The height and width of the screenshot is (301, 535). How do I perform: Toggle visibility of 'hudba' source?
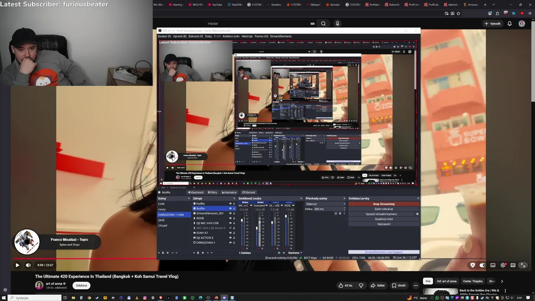pyautogui.click(x=230, y=204)
